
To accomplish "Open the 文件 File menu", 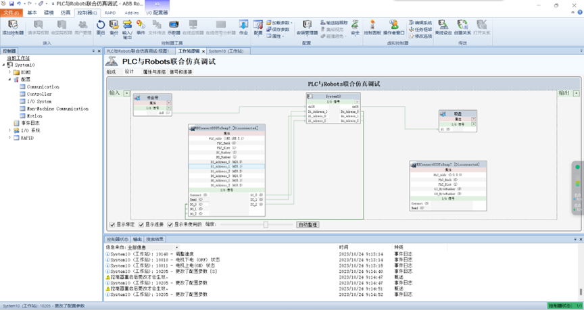I will coord(11,13).
